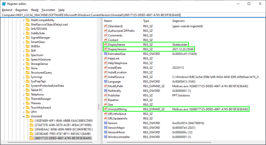Click the folder icon of ShellCompatibility key
Screen dimensions: 266x145
28,20
